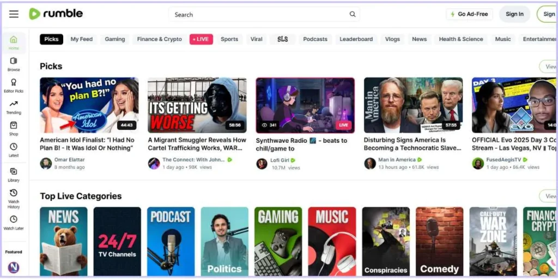The image size is (558, 279).
Task: Open Library in the sidebar
Action: (14, 174)
